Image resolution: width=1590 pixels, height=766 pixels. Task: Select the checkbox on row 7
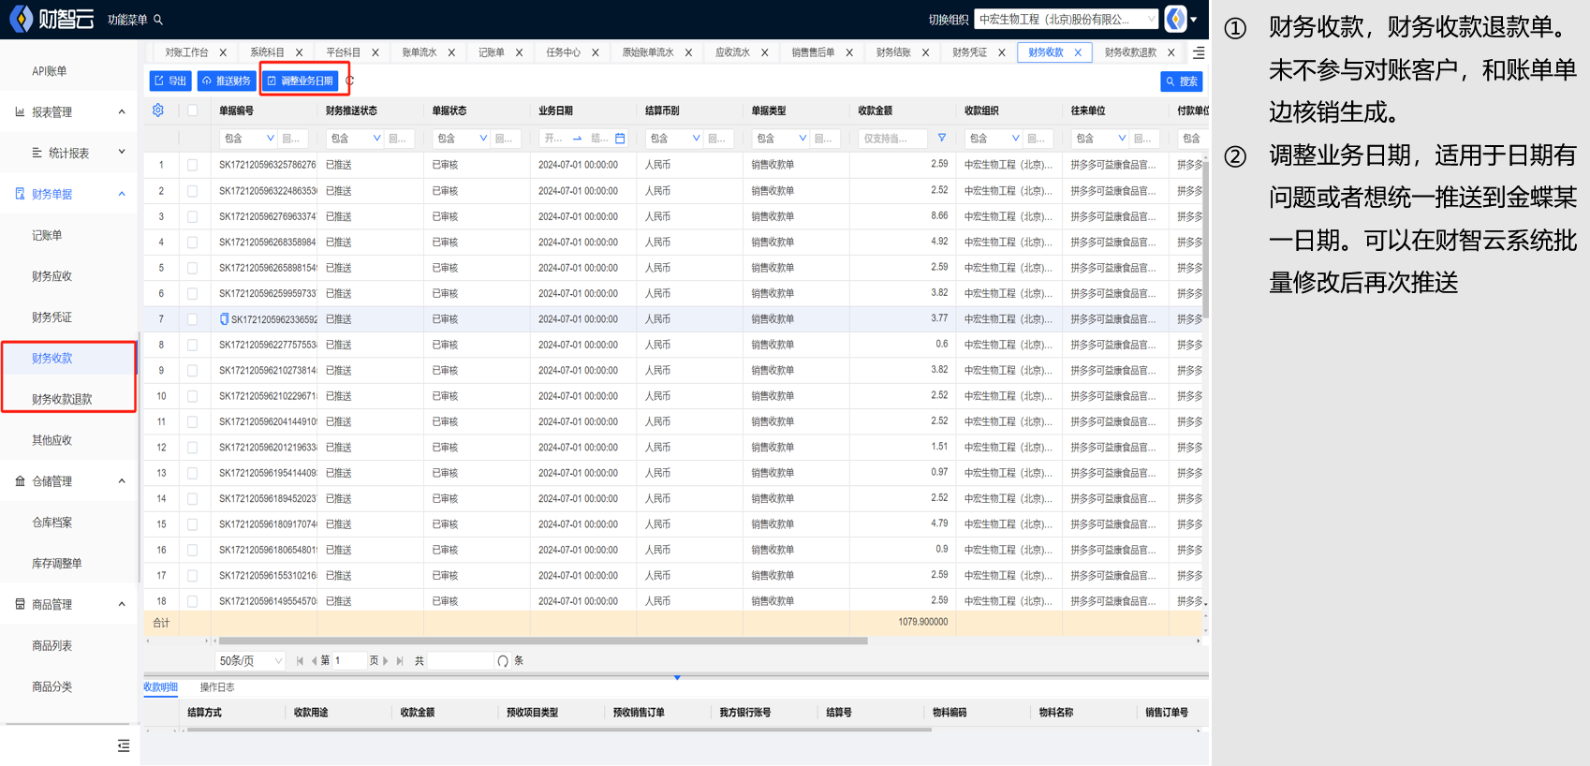click(x=193, y=319)
